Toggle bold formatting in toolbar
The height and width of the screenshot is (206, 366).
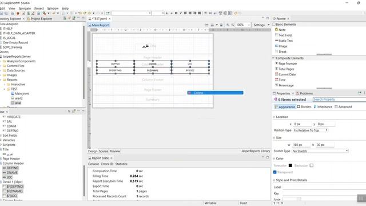point(176,13)
